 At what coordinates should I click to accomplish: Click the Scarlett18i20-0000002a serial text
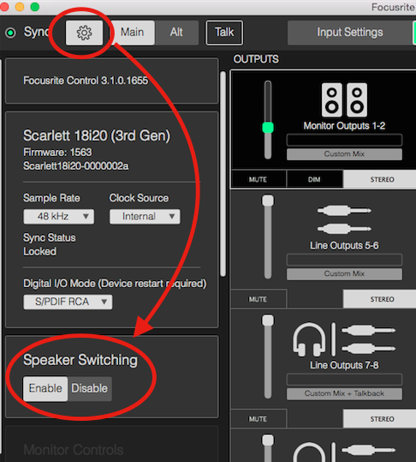click(76, 166)
